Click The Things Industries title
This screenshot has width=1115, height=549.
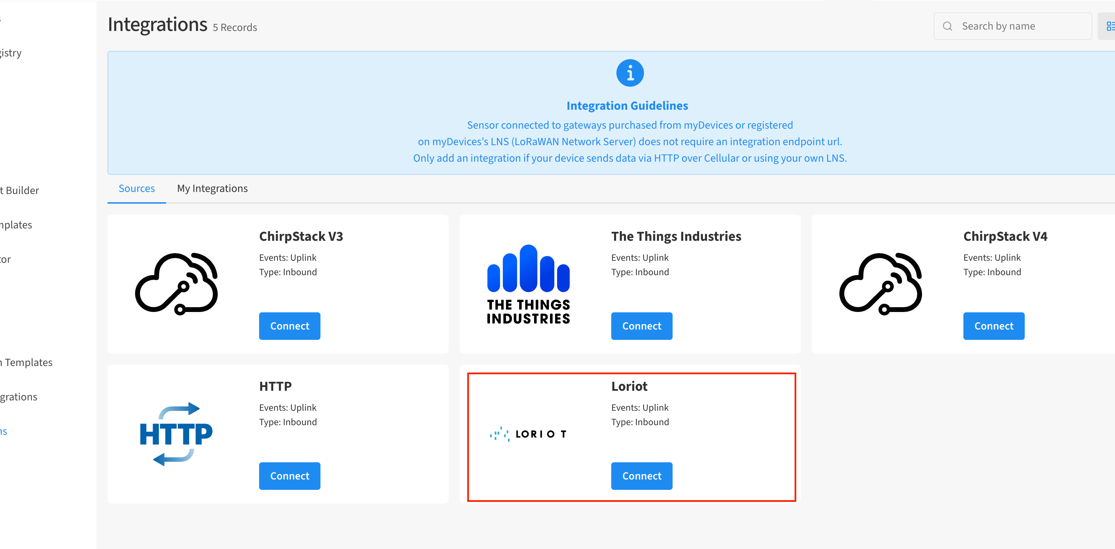pyautogui.click(x=676, y=236)
